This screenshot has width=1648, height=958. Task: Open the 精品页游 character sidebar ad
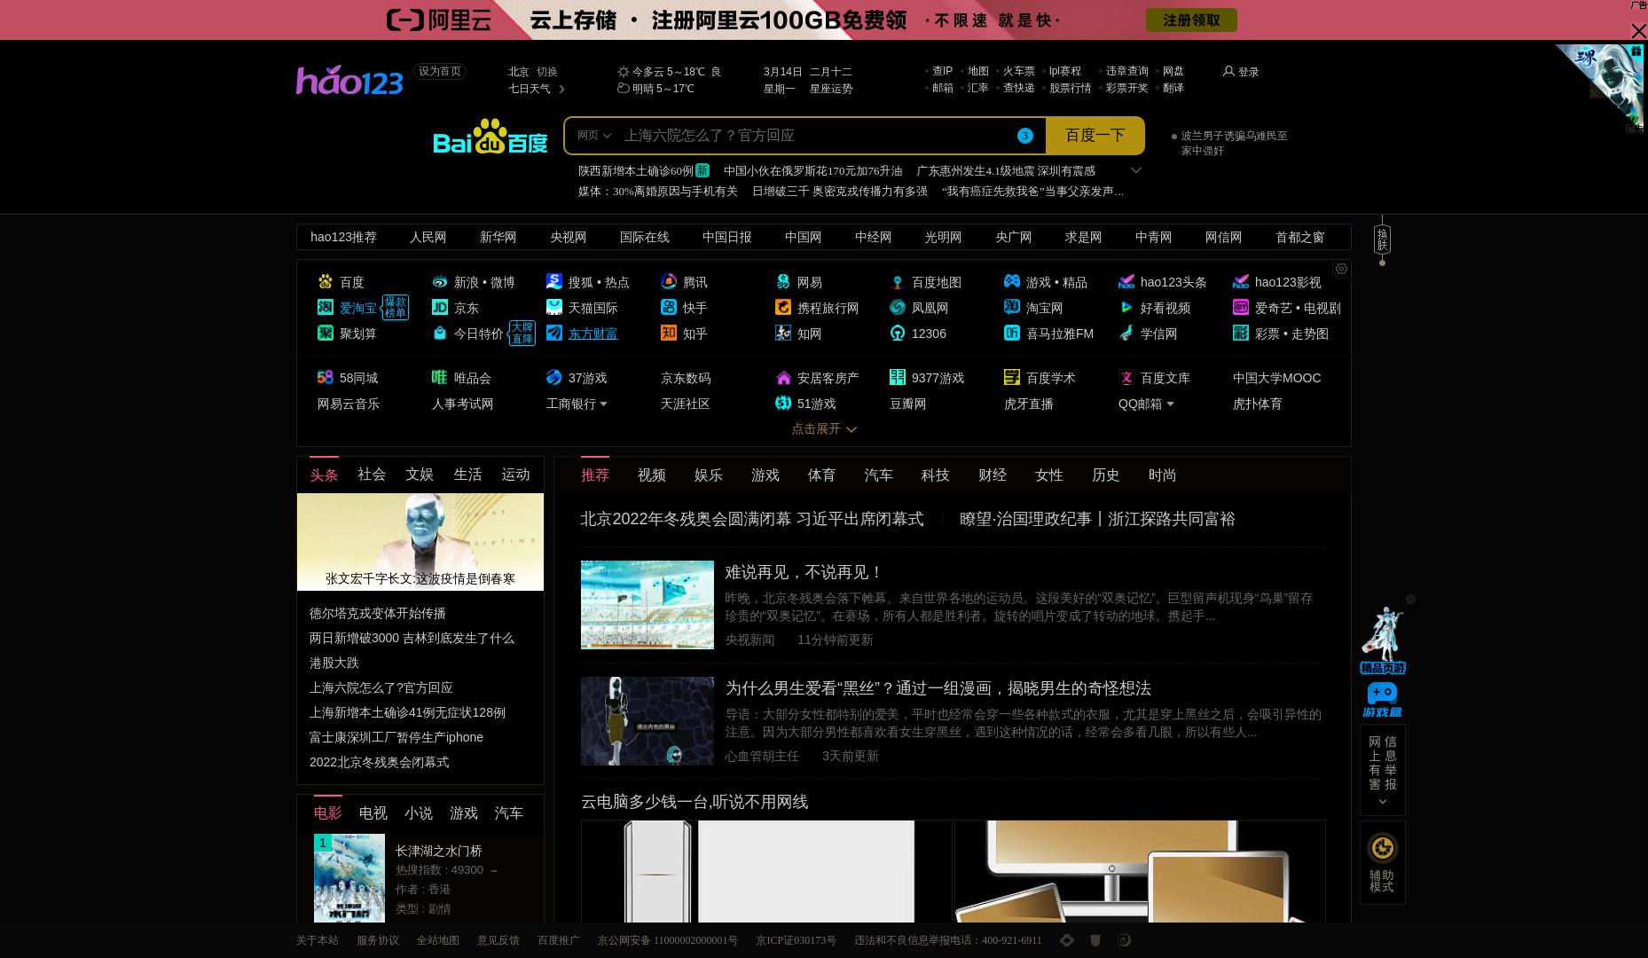point(1382,640)
